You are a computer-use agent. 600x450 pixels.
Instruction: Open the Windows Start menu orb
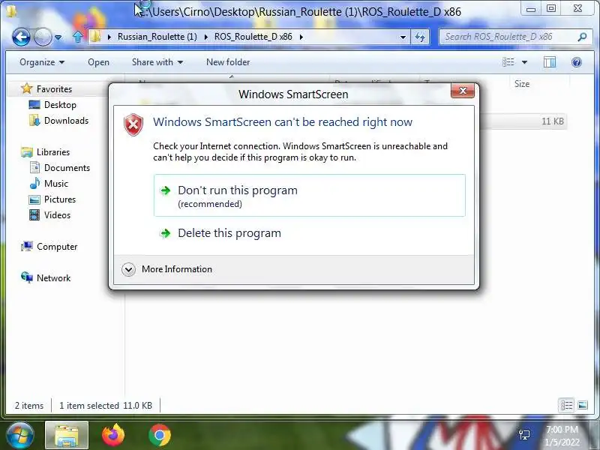(19, 435)
